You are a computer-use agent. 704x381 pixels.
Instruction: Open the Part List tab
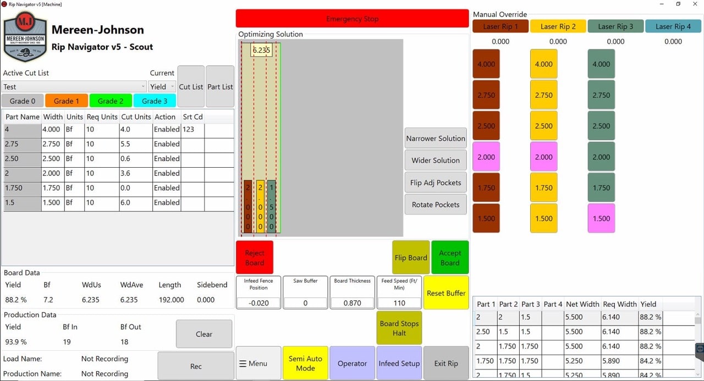point(220,87)
